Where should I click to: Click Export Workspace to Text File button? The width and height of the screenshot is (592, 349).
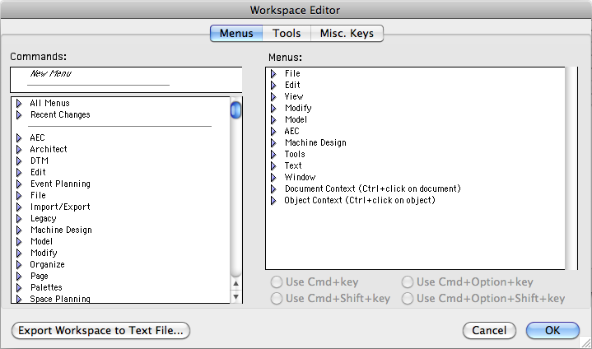[x=100, y=331]
